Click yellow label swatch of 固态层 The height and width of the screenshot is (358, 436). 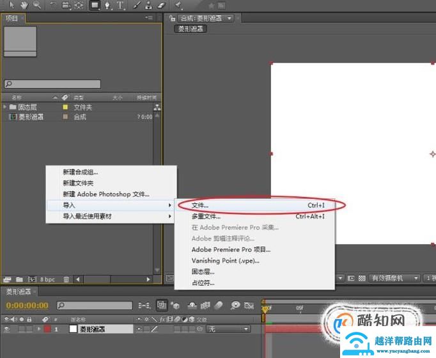click(65, 107)
